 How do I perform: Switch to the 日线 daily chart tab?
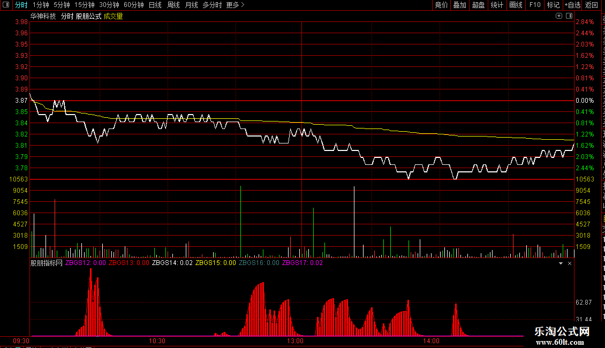155,5
